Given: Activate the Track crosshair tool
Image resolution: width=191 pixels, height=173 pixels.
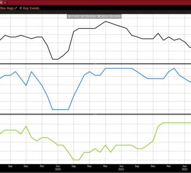Looking at the screenshot, I should pyautogui.click(x=74, y=16).
